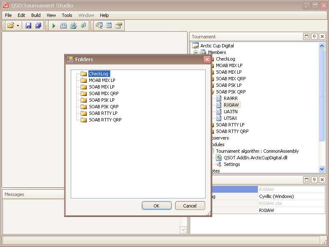Toggle the lower properties panel pin

click(314, 180)
